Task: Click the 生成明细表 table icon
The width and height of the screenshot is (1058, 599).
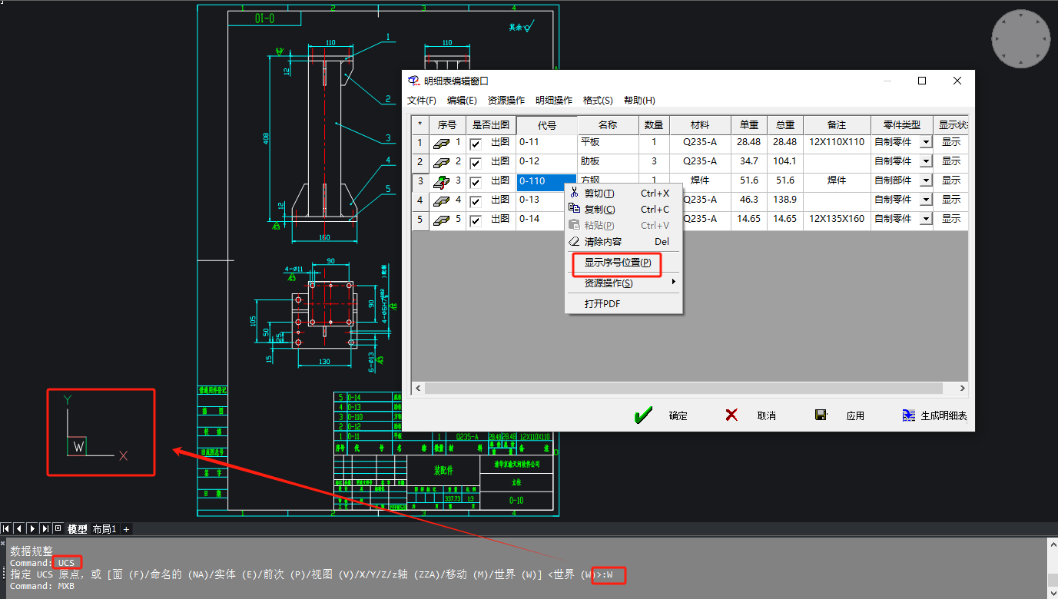Action: click(910, 415)
